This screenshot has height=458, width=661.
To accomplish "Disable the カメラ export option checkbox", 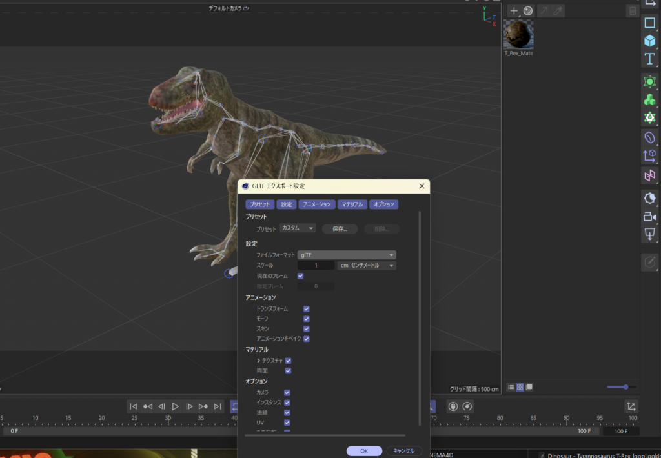I will (287, 392).
